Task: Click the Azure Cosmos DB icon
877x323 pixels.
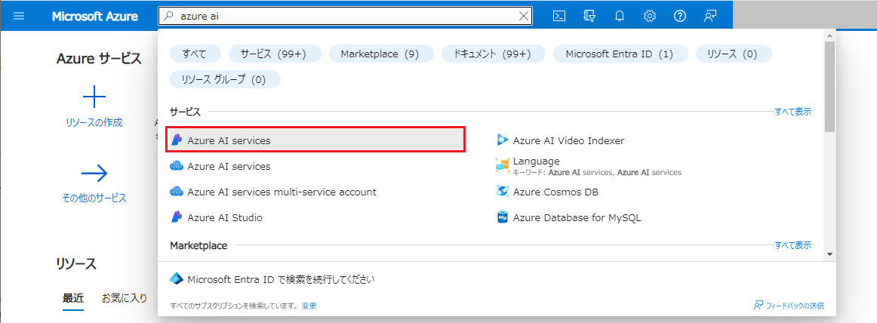Action: coord(502,192)
